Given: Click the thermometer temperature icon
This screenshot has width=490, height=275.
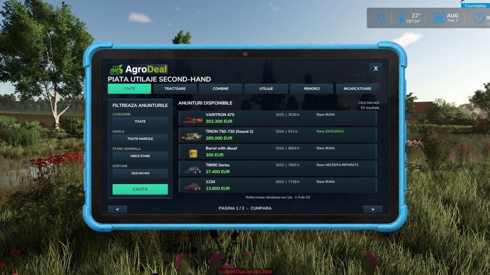Looking at the screenshot, I should click(x=401, y=18).
